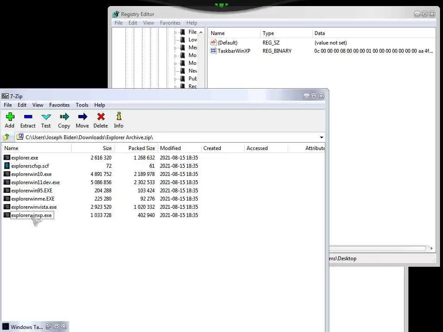Image resolution: width=443 pixels, height=332 pixels.
Task: Open the 7-Zip View menu
Action: pos(38,105)
